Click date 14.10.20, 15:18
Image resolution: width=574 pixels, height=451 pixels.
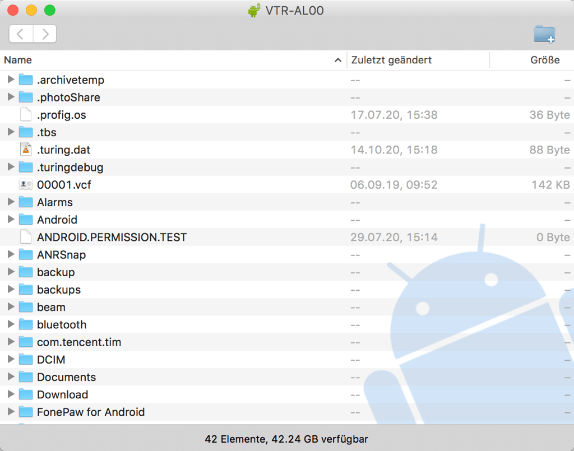pos(394,150)
